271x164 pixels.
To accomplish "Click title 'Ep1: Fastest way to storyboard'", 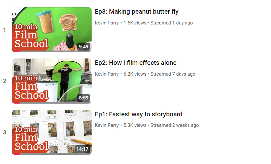I will coord(139,114).
